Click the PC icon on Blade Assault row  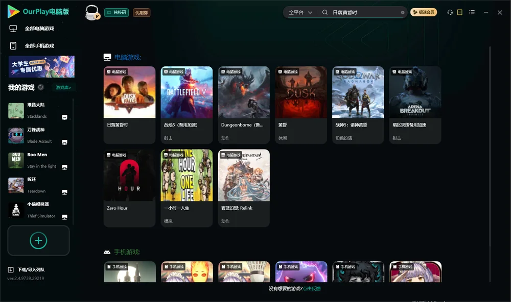pyautogui.click(x=64, y=142)
